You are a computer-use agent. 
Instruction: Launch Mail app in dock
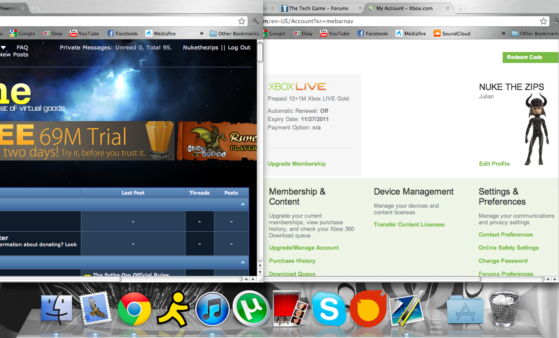pyautogui.click(x=94, y=309)
